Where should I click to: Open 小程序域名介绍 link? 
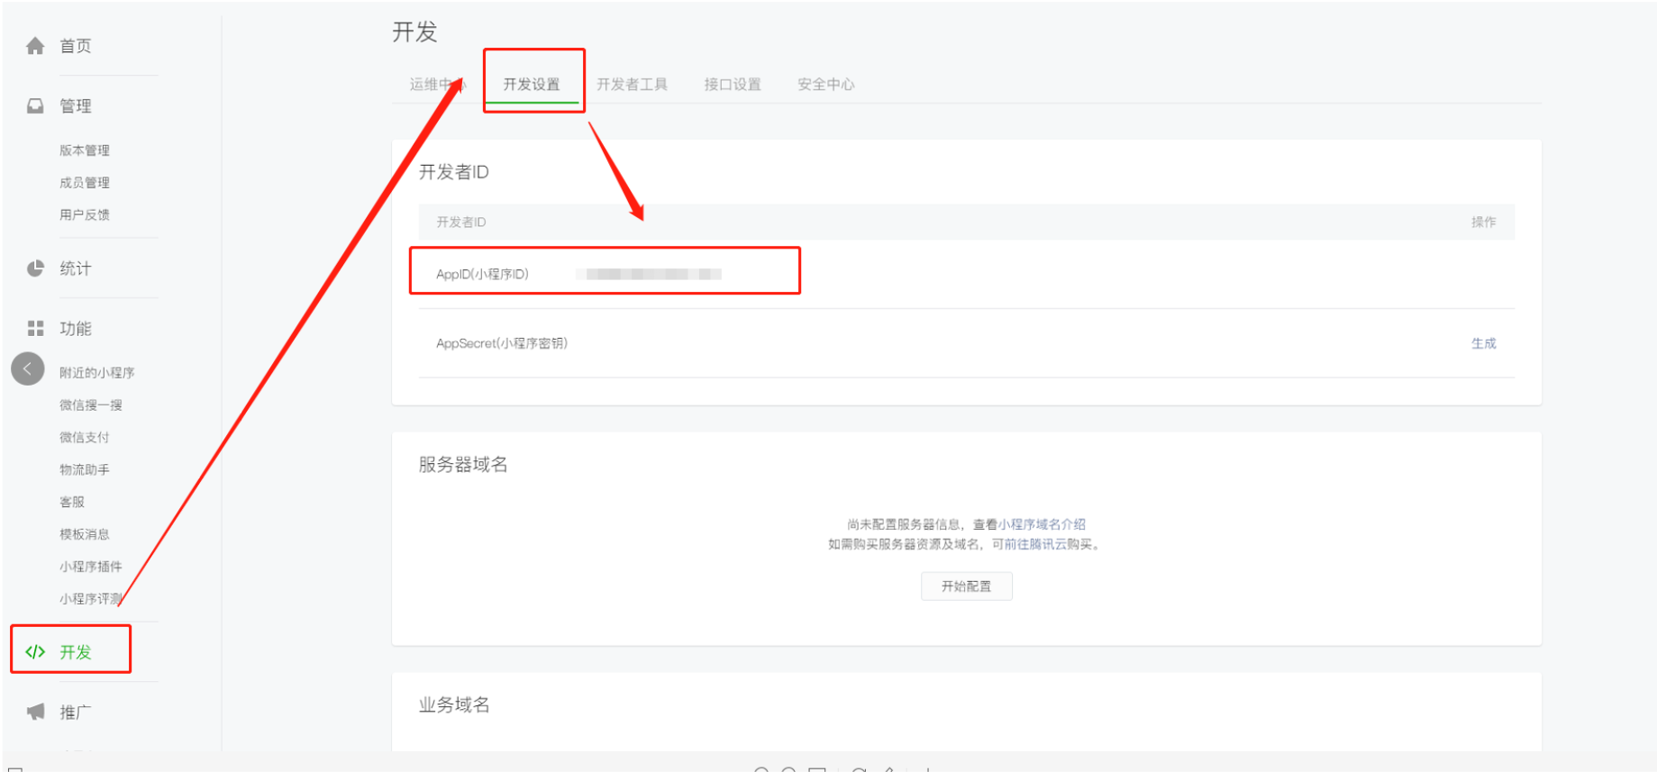tap(1042, 524)
